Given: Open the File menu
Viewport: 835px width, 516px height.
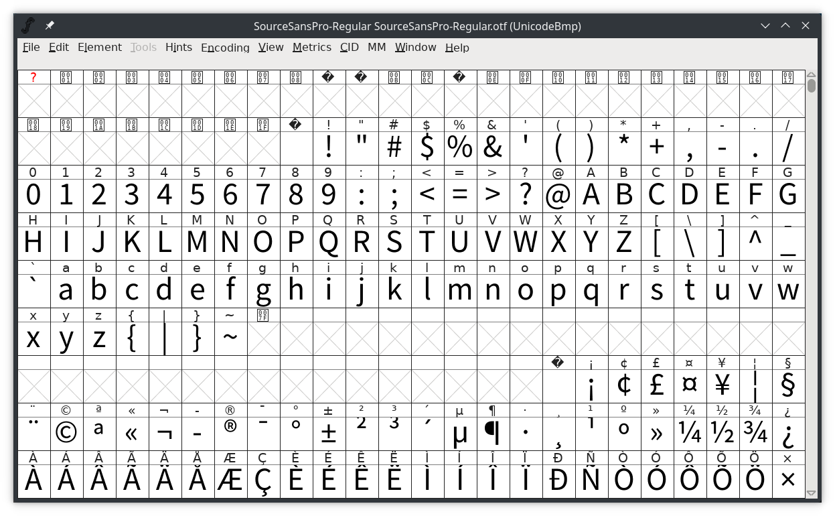Looking at the screenshot, I should 31,48.
